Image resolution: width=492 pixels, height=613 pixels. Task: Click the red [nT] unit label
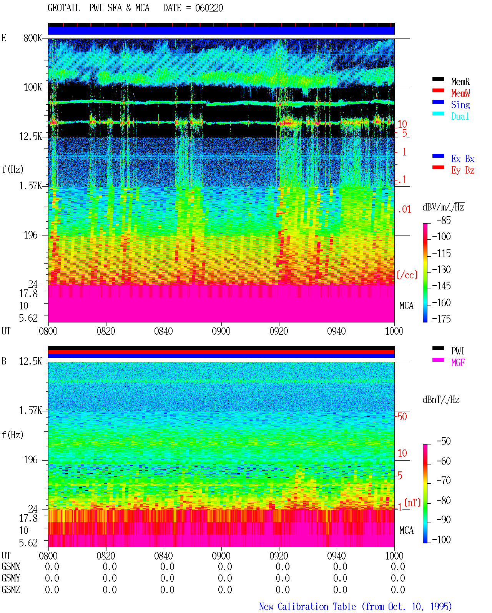[412, 502]
